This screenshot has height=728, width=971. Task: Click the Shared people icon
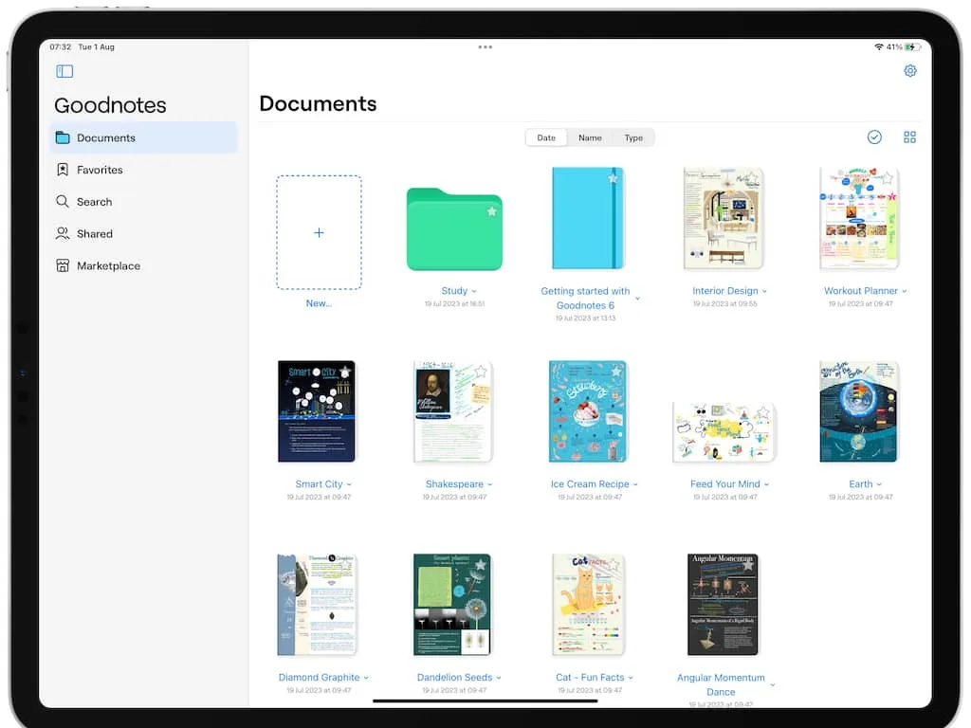(63, 233)
